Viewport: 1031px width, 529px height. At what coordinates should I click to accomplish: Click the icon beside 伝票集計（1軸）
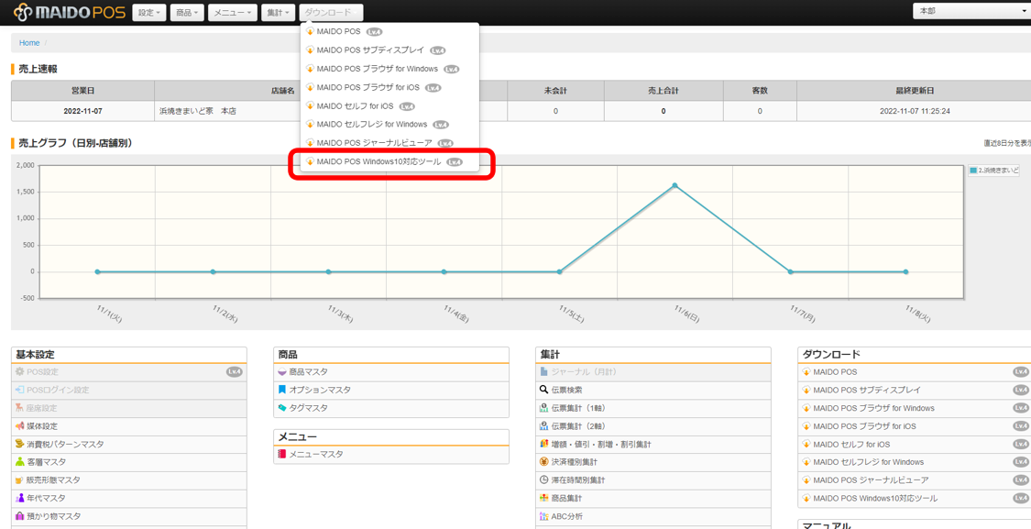(543, 408)
